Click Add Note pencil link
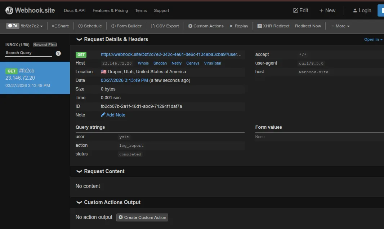Screen dimensions: 384x229 pos(113,115)
